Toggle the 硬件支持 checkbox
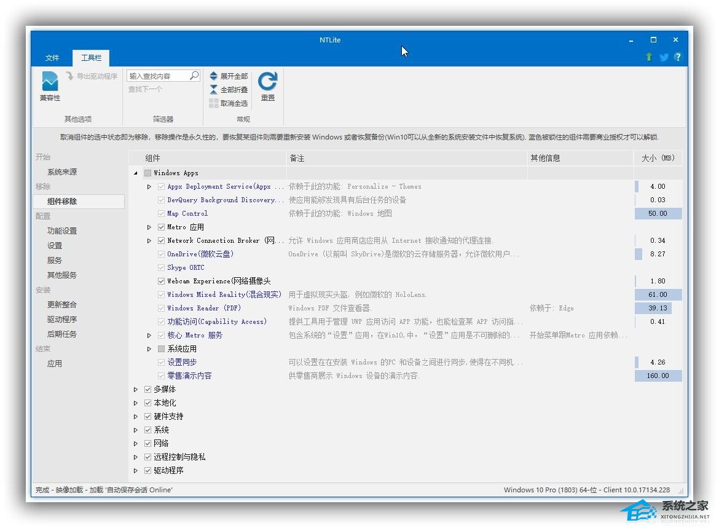The image size is (719, 528). coord(147,417)
